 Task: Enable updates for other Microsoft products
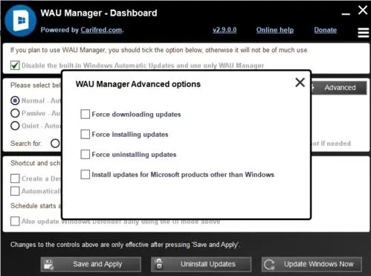(x=85, y=175)
